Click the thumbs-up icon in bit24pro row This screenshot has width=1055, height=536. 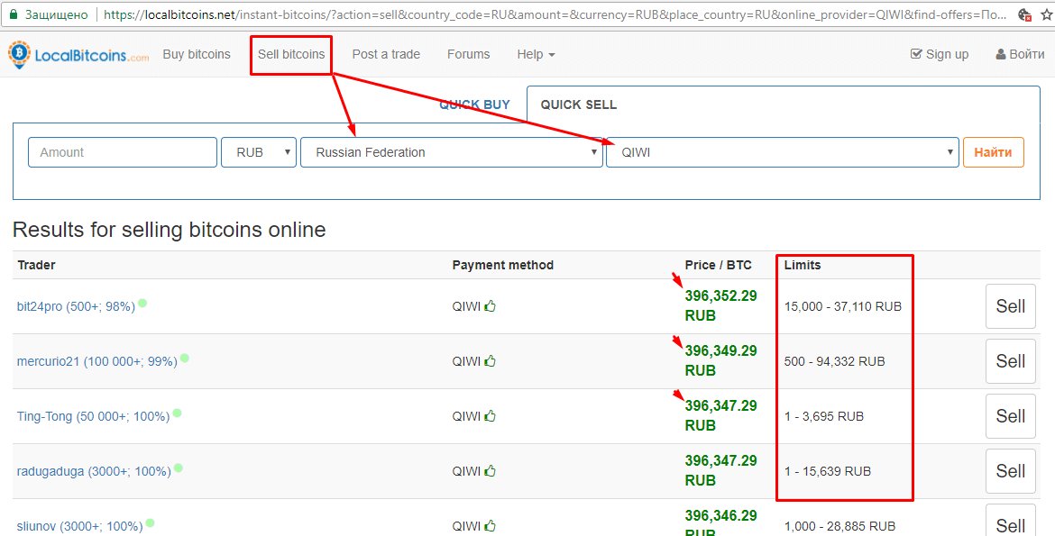[x=490, y=306]
